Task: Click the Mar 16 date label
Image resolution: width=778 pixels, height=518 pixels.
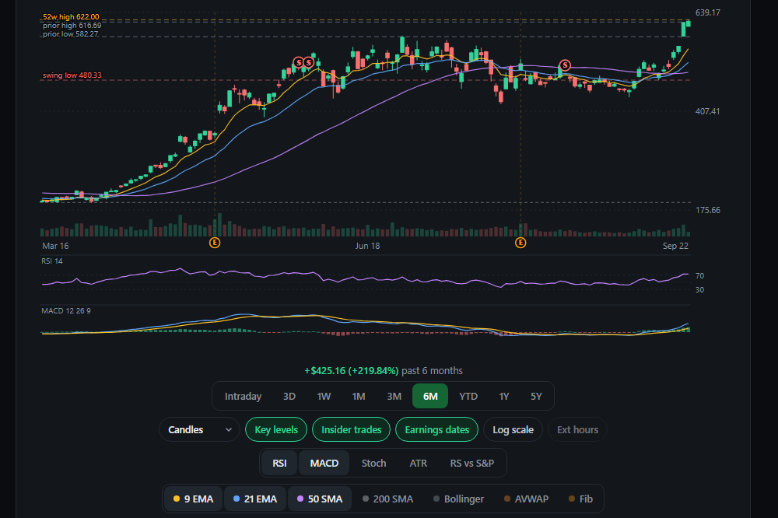Action: coord(55,246)
